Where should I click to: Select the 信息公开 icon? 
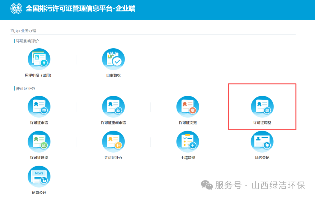point(39,176)
